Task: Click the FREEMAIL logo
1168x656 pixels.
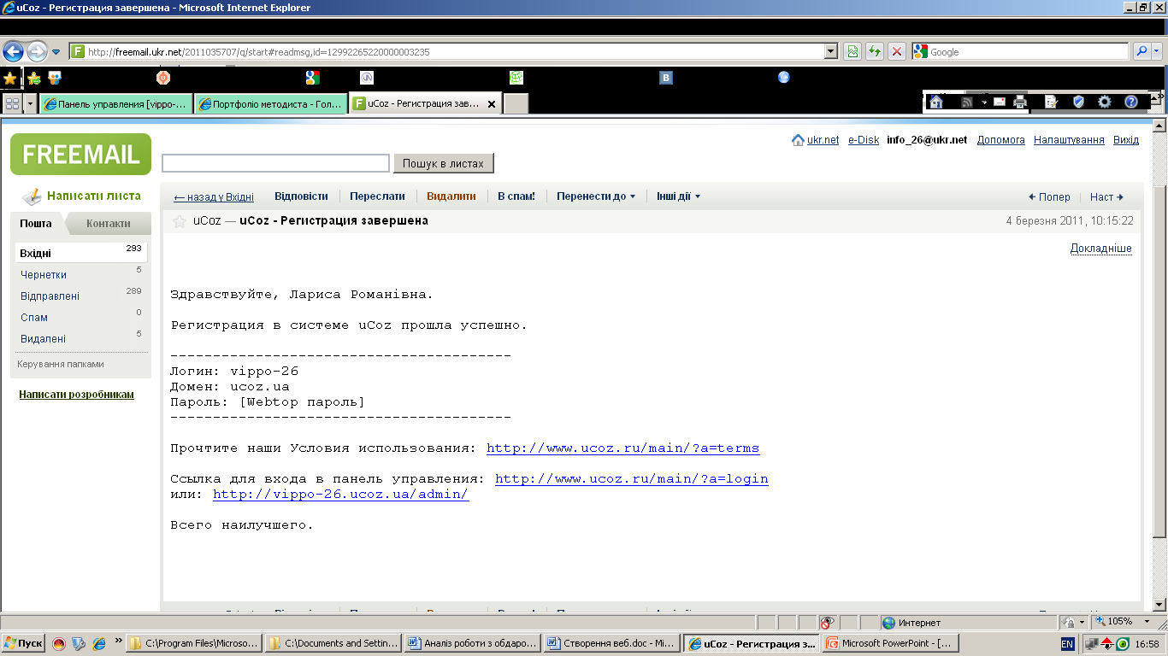Action: click(80, 154)
